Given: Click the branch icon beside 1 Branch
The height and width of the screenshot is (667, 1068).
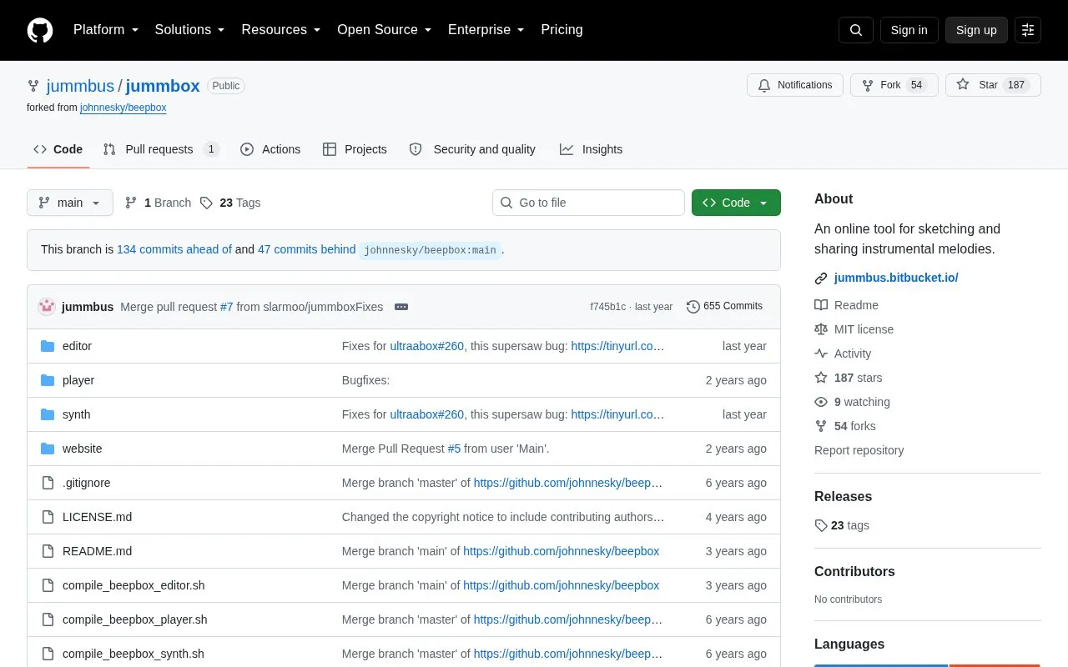Looking at the screenshot, I should pyautogui.click(x=131, y=203).
